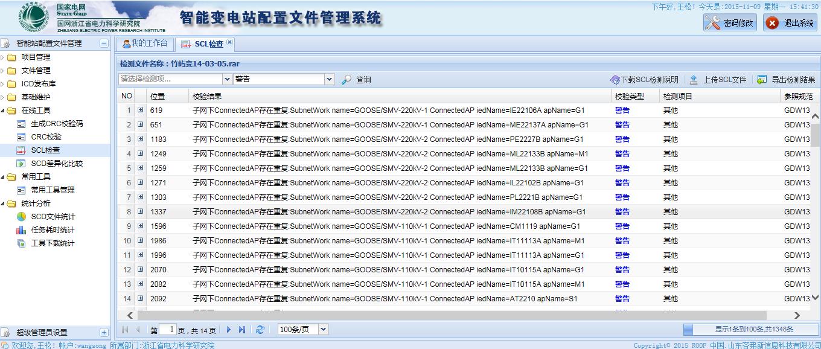821x349 pixels.
Task: Click the refresh icon in pagination bar
Action: (260, 330)
